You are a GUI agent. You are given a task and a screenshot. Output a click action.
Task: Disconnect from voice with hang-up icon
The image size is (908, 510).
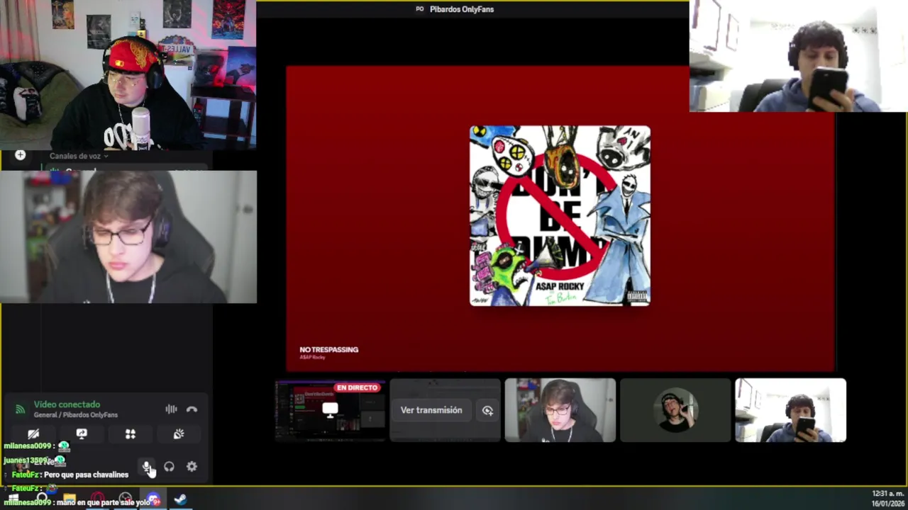click(x=192, y=409)
